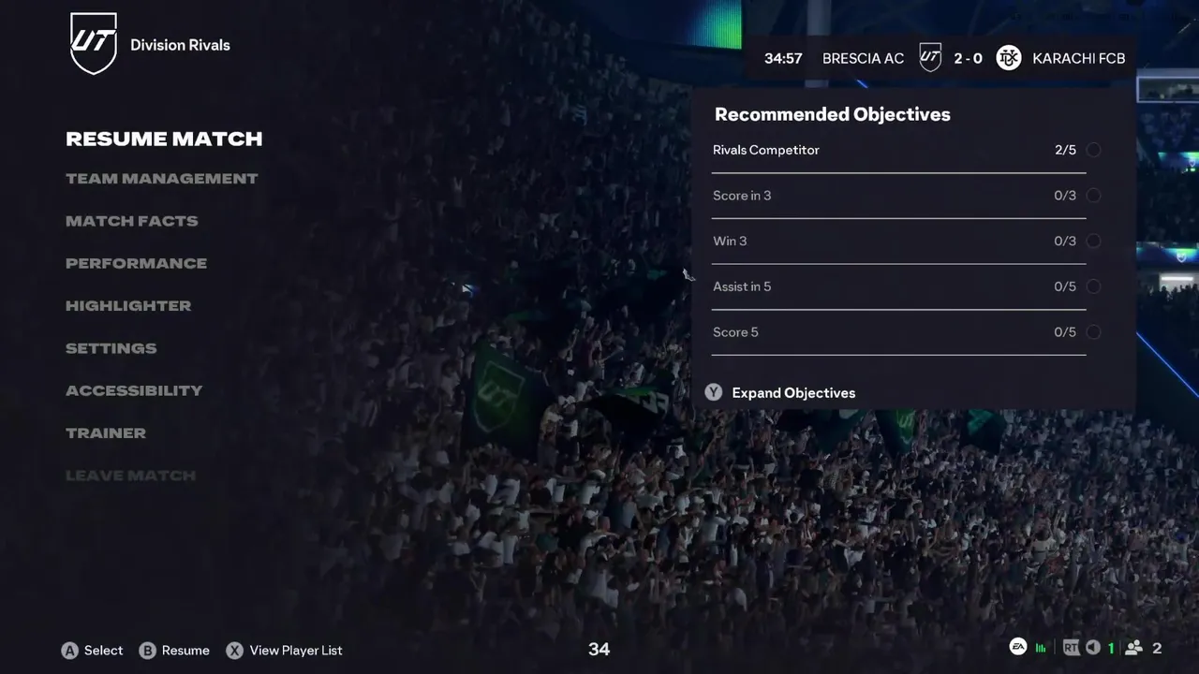Toggle the Win 3 objective circle

pyautogui.click(x=1093, y=241)
